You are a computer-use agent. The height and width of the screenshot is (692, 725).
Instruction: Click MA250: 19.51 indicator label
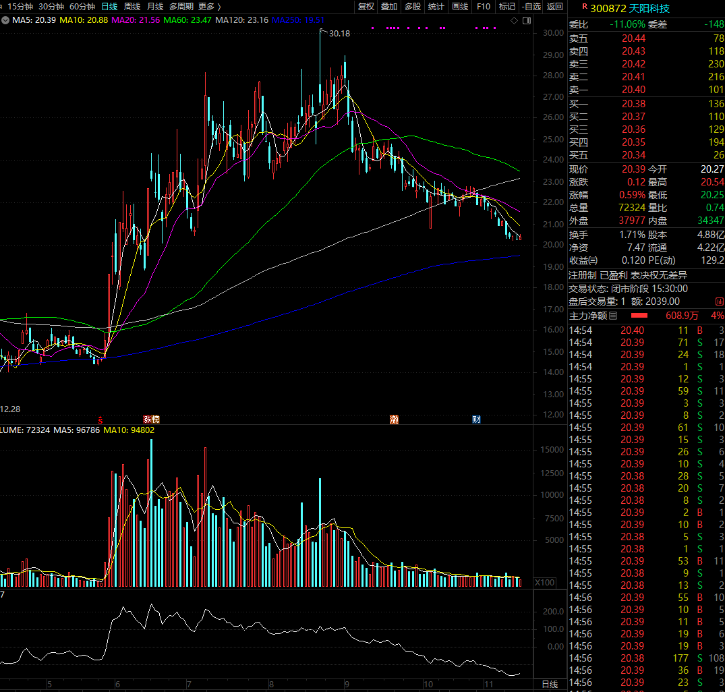click(298, 20)
